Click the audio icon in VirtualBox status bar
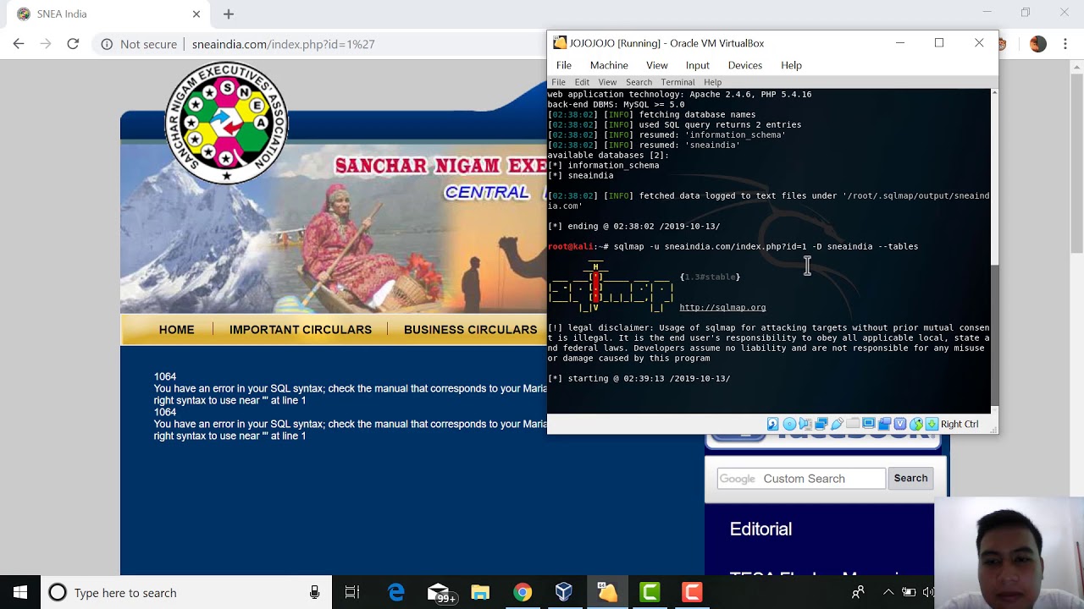 pos(805,424)
